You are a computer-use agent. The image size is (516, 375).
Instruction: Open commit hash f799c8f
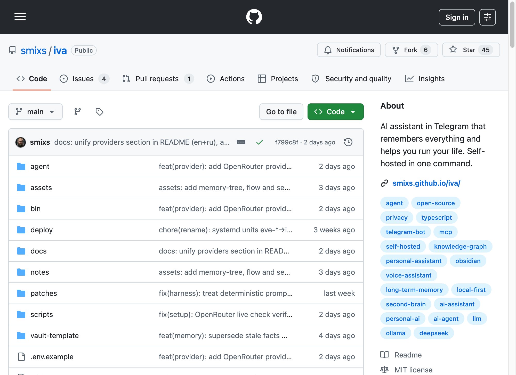[x=286, y=142]
